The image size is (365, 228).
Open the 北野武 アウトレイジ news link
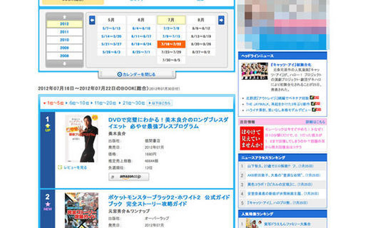click(x=277, y=98)
